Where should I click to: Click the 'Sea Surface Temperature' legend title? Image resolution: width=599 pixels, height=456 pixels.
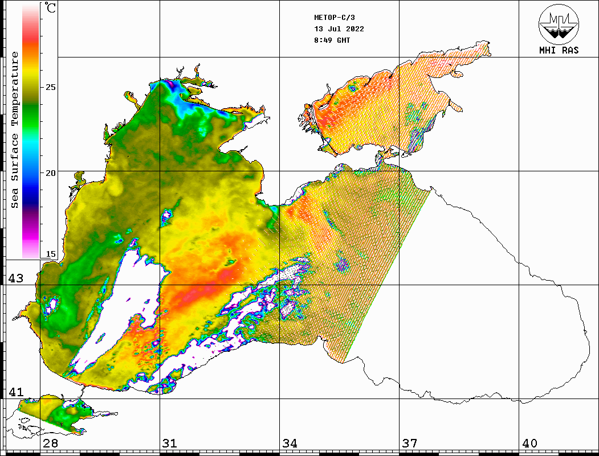14,130
